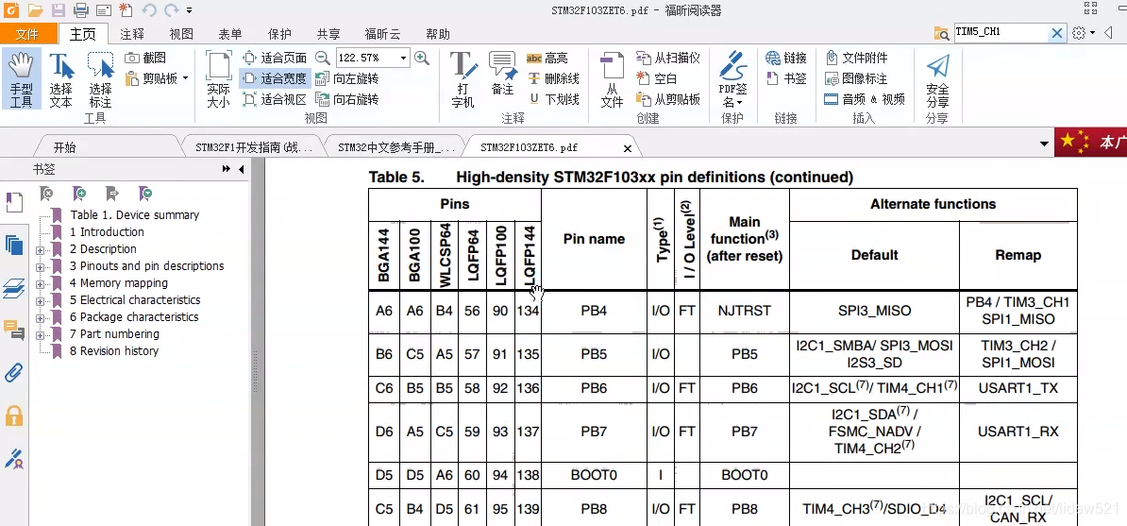Rotate the page left (向左旋转)
The width and height of the screenshot is (1127, 526).
[347, 78]
